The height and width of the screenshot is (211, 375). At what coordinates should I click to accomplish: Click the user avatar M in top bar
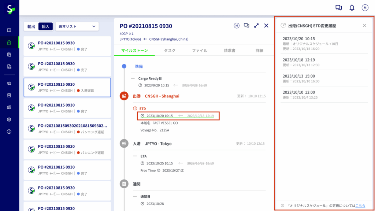click(x=365, y=8)
